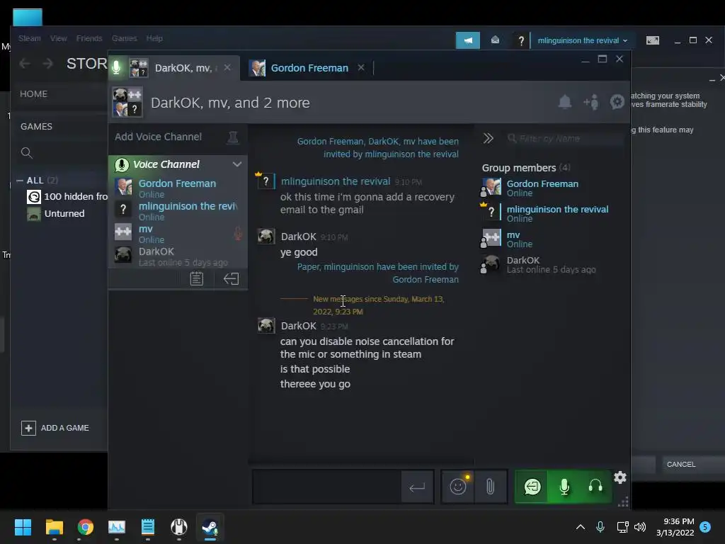Image resolution: width=725 pixels, height=544 pixels.
Task: Filter group members by name
Action: tap(564, 138)
